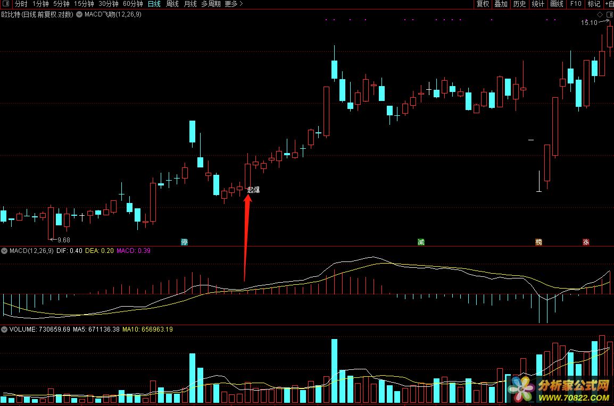Switch to 月线 monthly chart
This screenshot has width=614, height=406.
tap(190, 4)
